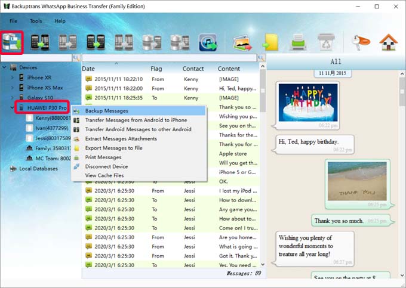Expand the iPhone XR node
This screenshot has height=288, width=406.
(x=12, y=78)
